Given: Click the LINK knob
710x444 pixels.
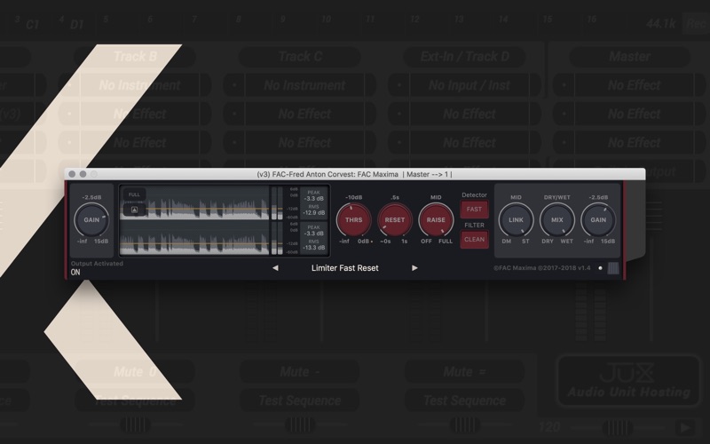Looking at the screenshot, I should (x=516, y=219).
